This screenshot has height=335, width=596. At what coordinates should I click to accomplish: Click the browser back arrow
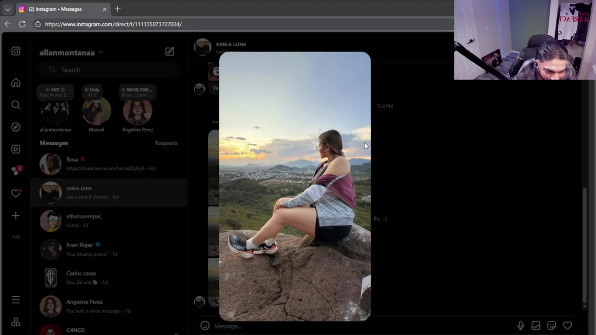pos(8,24)
